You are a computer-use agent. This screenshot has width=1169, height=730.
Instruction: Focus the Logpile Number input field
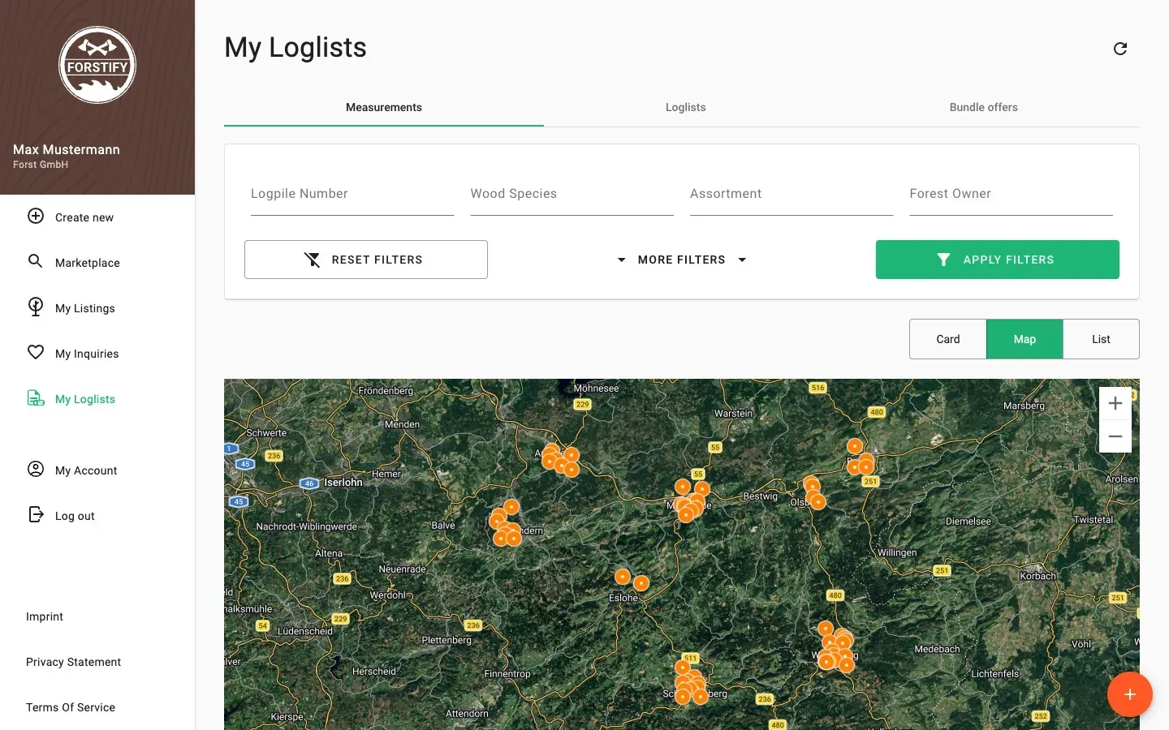coord(352,195)
